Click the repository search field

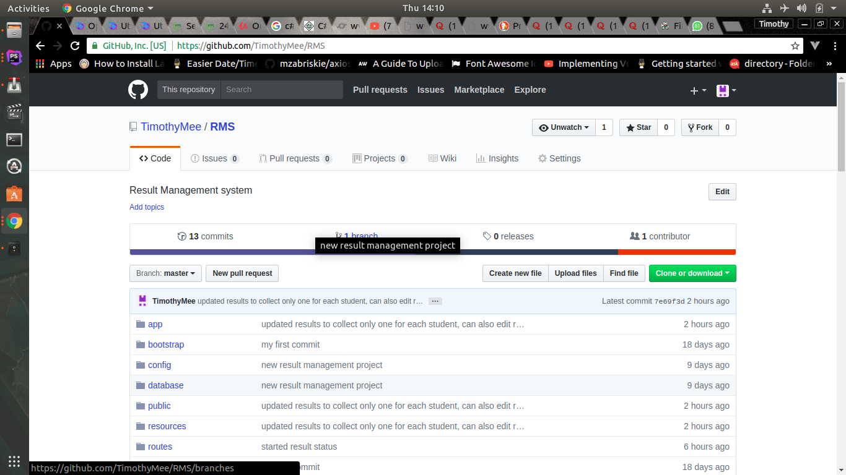click(282, 90)
